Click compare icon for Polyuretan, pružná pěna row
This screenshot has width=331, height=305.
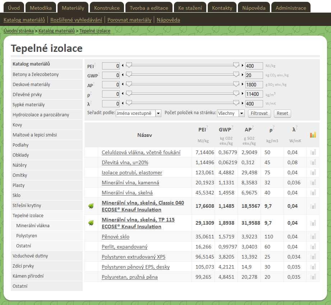[x=313, y=277]
